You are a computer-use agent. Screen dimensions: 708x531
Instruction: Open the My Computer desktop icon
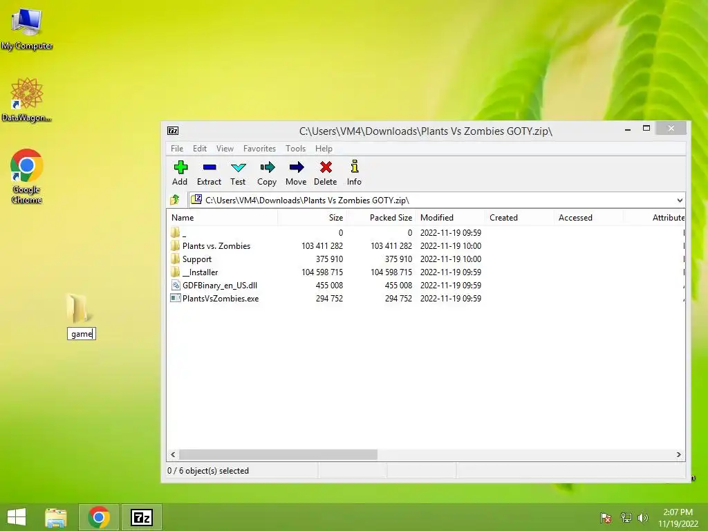27,28
